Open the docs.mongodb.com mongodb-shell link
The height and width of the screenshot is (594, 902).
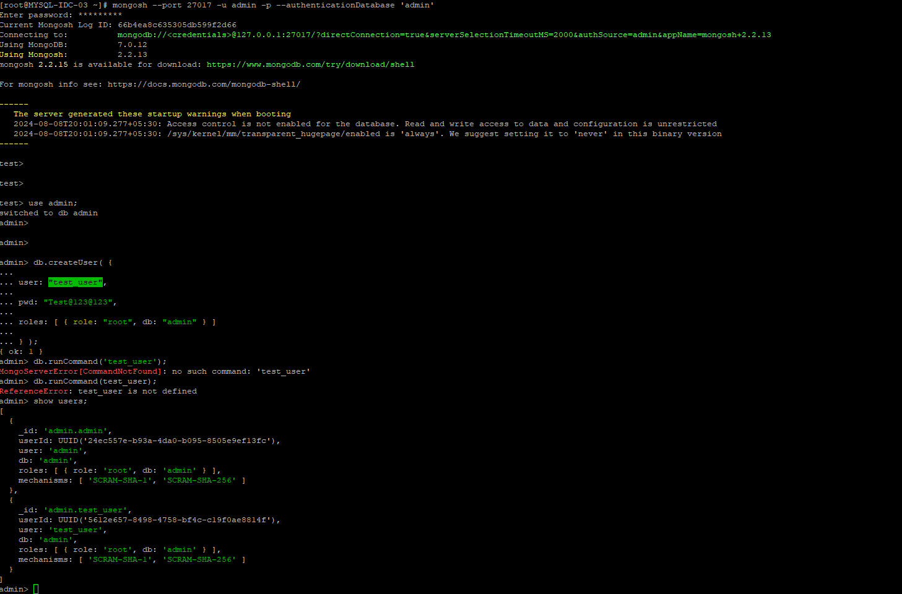(204, 84)
